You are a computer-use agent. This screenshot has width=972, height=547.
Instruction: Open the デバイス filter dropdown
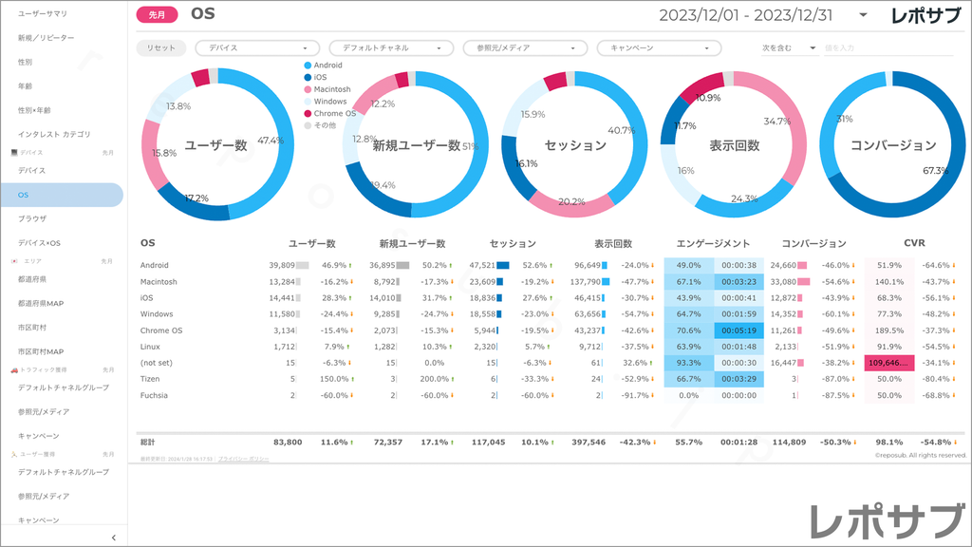pos(257,47)
